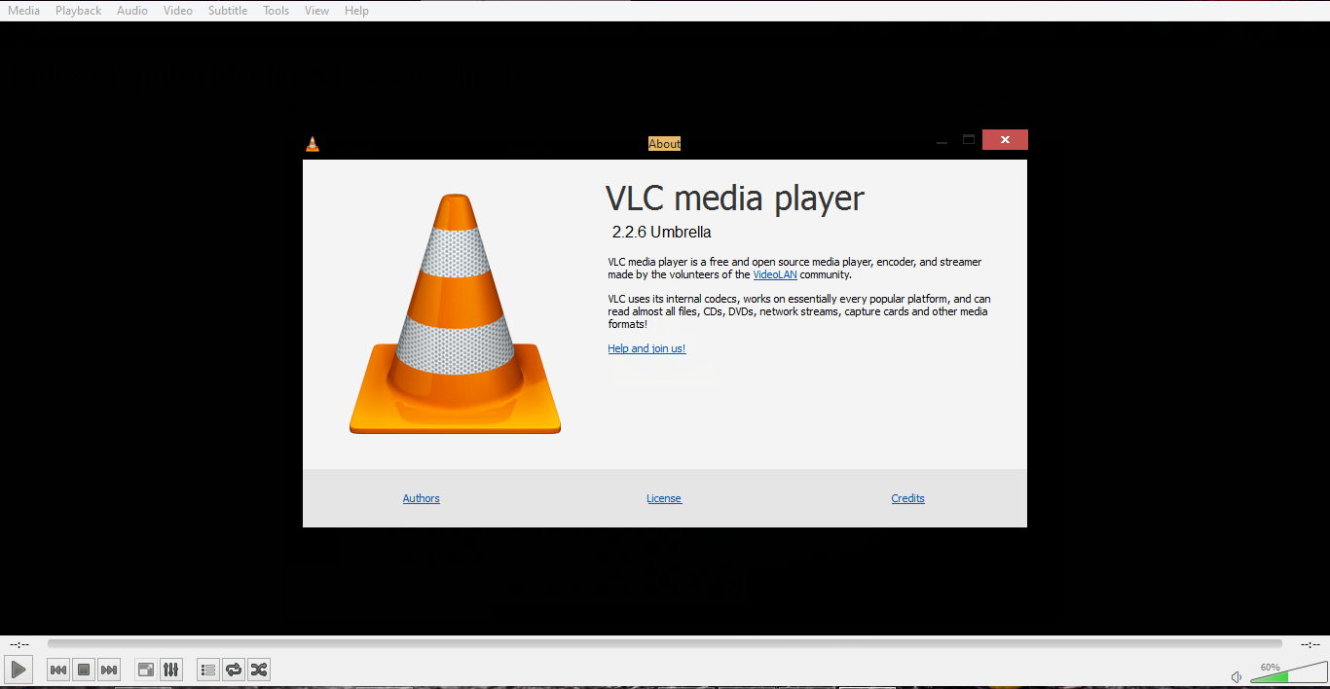Open the License link
The image size is (1330, 689).
[664, 498]
